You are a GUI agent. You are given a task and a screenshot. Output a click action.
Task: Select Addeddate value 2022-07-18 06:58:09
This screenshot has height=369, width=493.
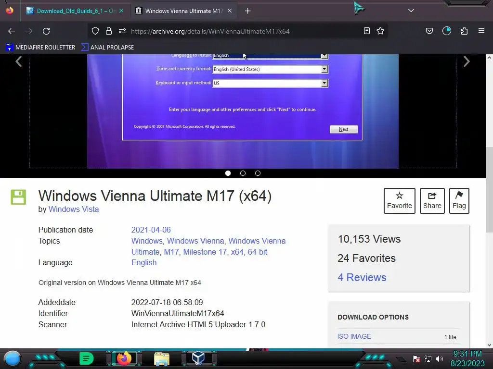pos(167,303)
